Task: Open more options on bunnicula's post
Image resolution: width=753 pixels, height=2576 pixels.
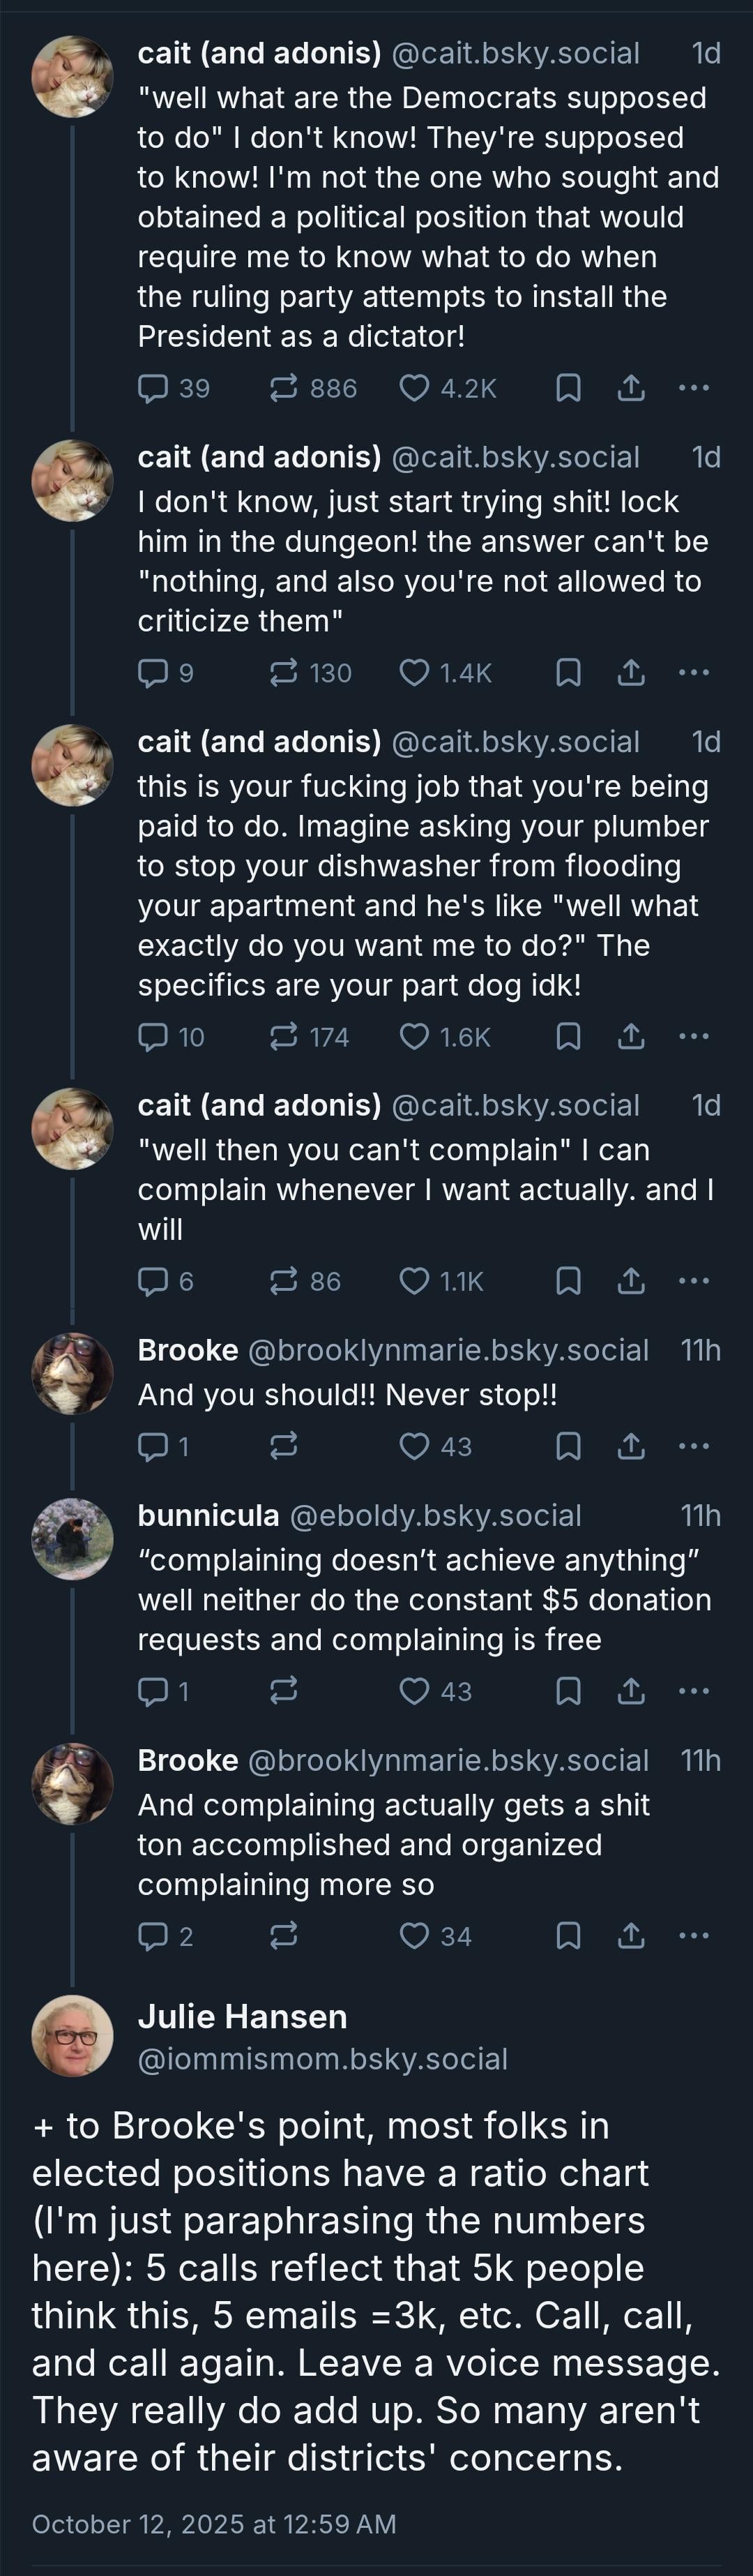Action: point(694,1691)
